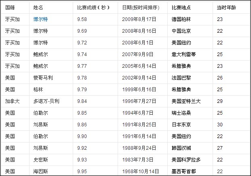
Task: Select the date 2009年8月17日
Action: (x=139, y=19)
